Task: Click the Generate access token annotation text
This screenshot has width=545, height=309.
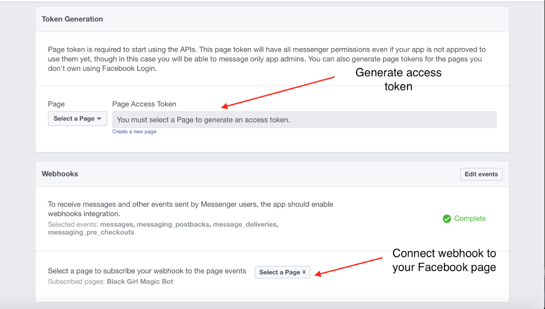Action: click(x=398, y=79)
